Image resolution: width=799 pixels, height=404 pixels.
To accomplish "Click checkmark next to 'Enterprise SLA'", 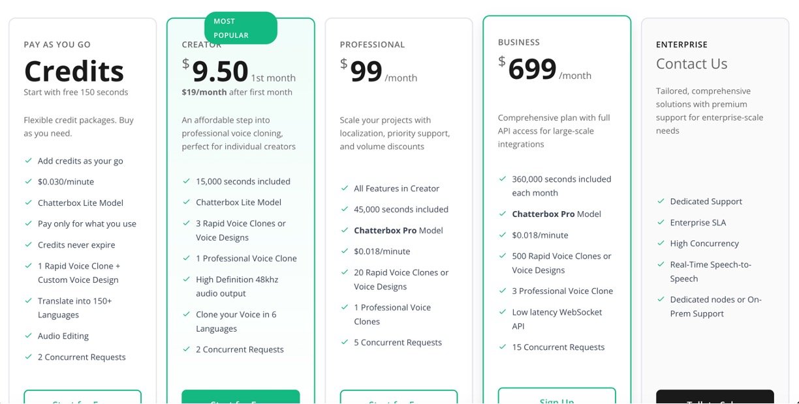I will coord(660,222).
